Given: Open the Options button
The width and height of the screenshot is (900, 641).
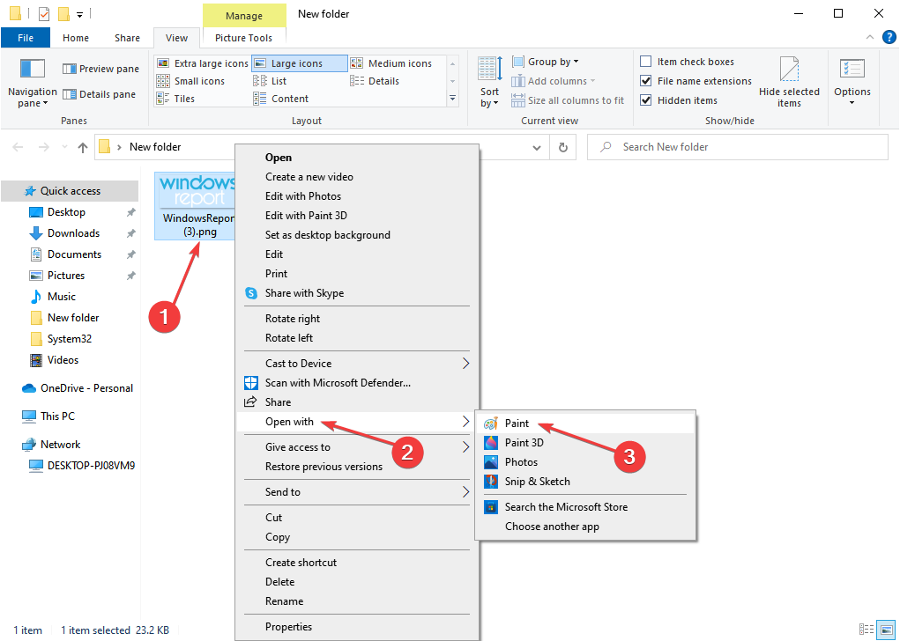Looking at the screenshot, I should click(852, 82).
